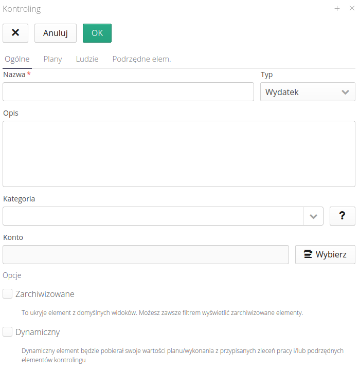This screenshot has height=390, width=359.
Task: Click the question mark help button
Action: [x=342, y=216]
